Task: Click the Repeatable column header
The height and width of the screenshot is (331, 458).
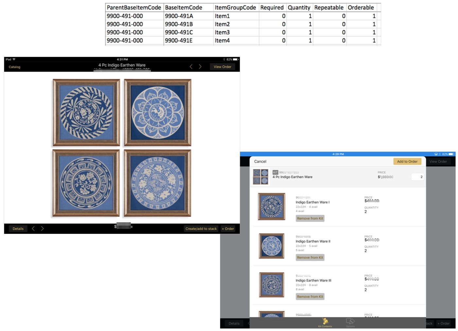Action: point(329,8)
